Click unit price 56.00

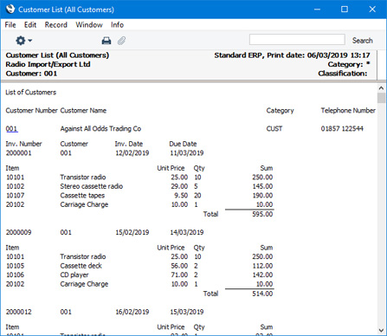(x=179, y=266)
